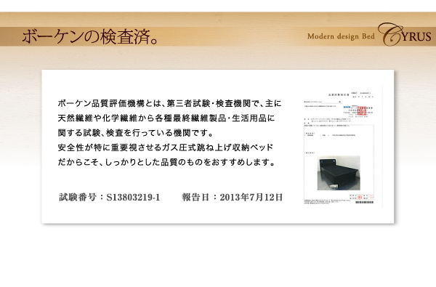Click the 試験番号 label
This screenshot has width=436, height=287.
[x=78, y=197]
